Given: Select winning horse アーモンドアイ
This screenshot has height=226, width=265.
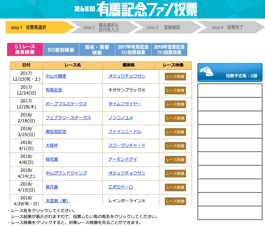Looking at the screenshot, I should pyautogui.click(x=123, y=159).
